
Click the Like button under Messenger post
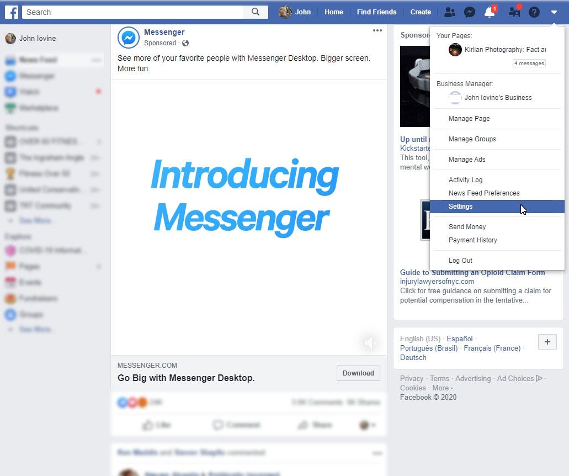pos(156,425)
